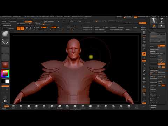The image size is (168, 126).
Task: Choose the flat slab brush in bottom shelf
Action: coord(121,106)
